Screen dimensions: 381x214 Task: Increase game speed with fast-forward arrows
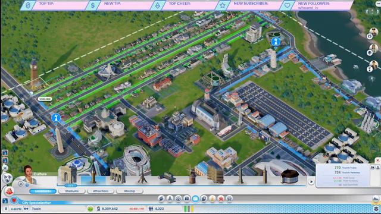26,209
